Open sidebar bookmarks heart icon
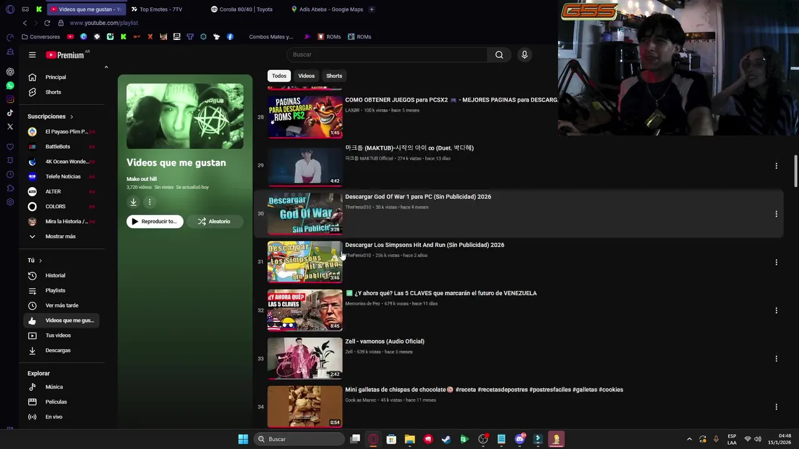This screenshot has height=449, width=799. click(x=10, y=147)
